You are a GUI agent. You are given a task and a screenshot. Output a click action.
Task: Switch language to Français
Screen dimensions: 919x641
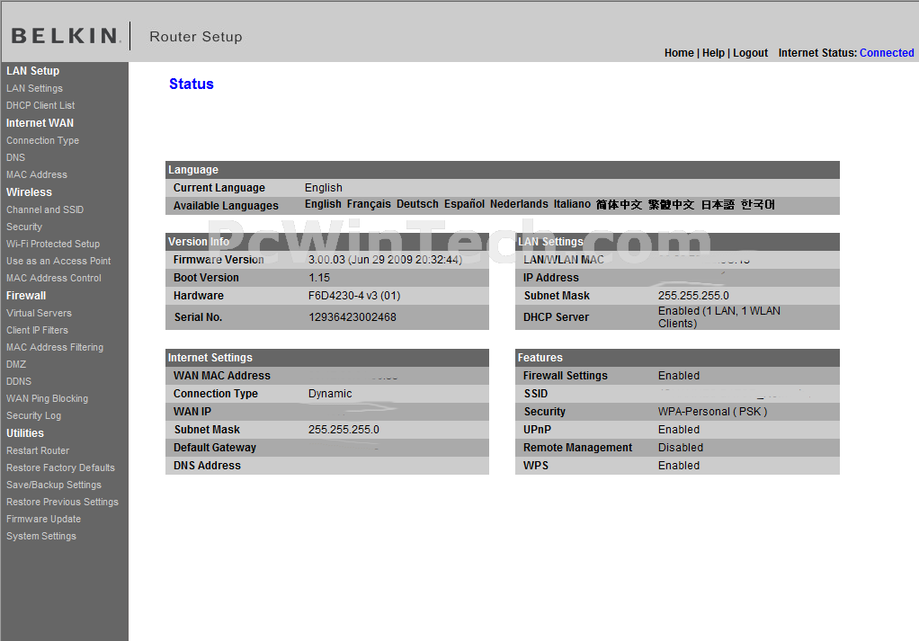coord(369,204)
